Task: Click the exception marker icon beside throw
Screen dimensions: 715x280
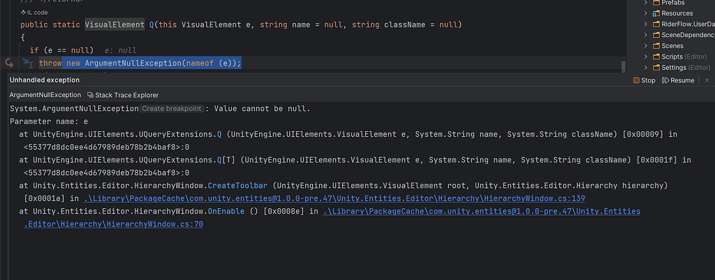Action: pos(27,63)
